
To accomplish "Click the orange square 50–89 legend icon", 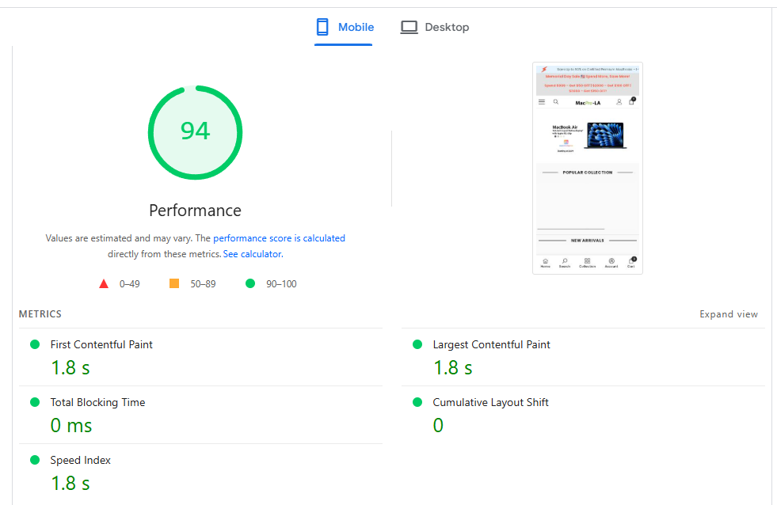I will [174, 284].
